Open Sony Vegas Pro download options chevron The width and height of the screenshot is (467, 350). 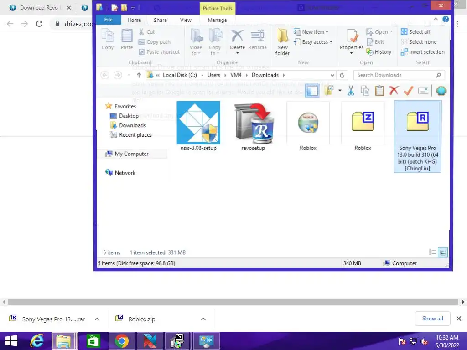[x=97, y=319]
